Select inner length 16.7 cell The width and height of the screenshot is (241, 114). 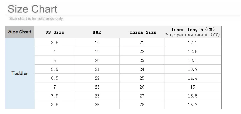pos(193,105)
